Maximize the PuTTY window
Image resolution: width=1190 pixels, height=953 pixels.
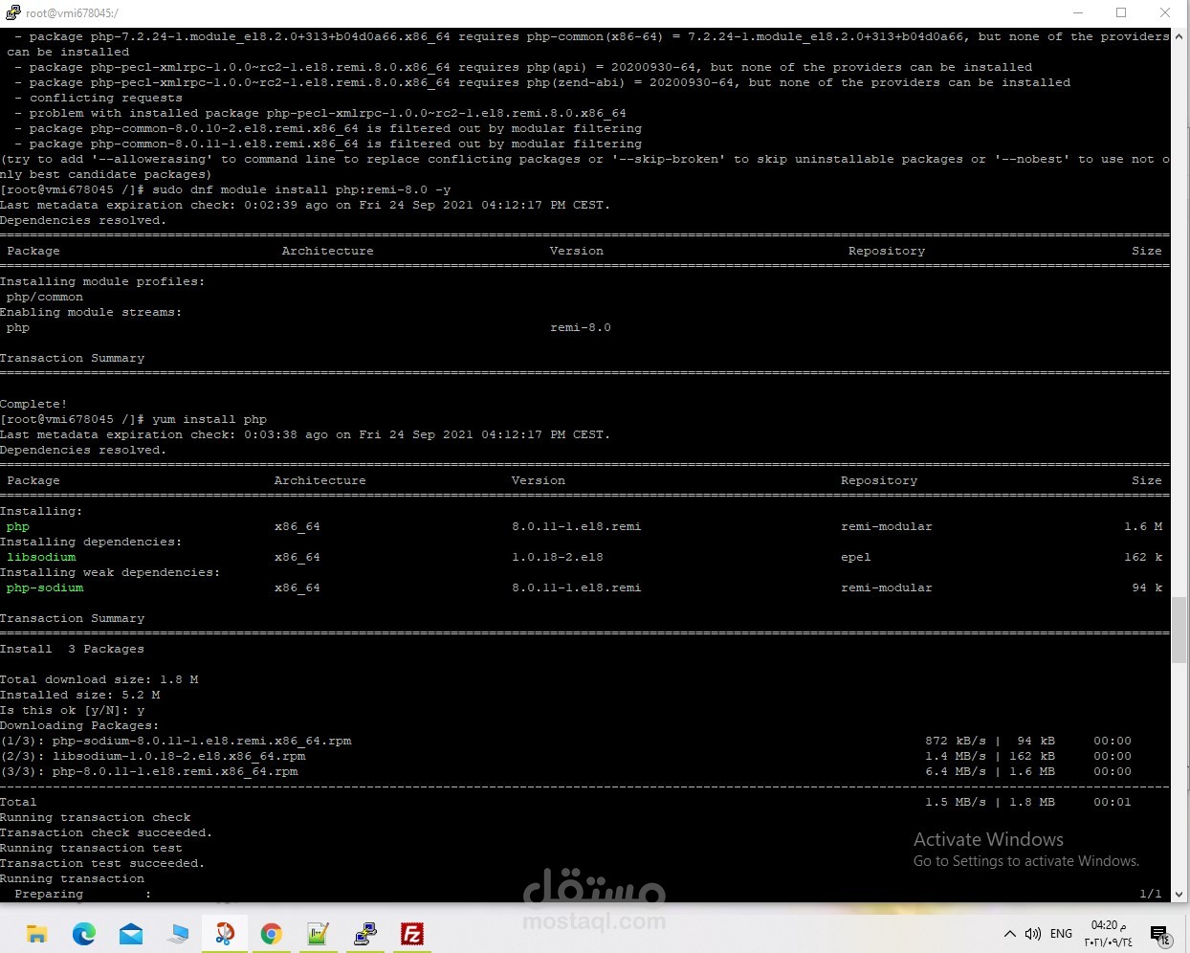(1121, 12)
